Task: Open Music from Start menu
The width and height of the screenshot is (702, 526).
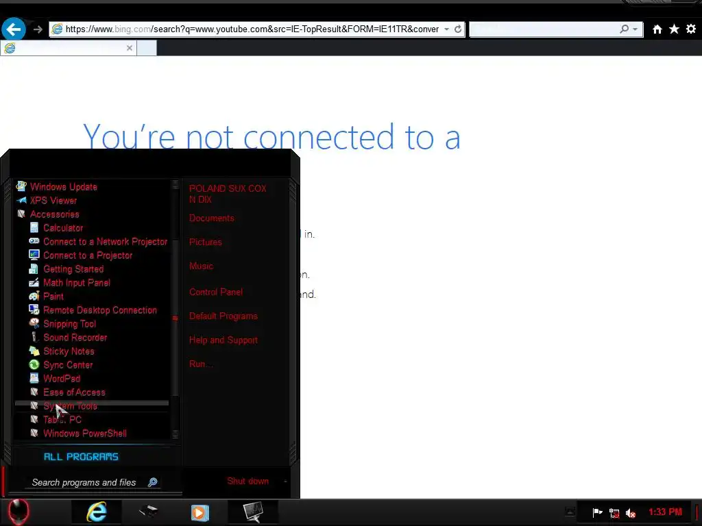Action: (201, 266)
